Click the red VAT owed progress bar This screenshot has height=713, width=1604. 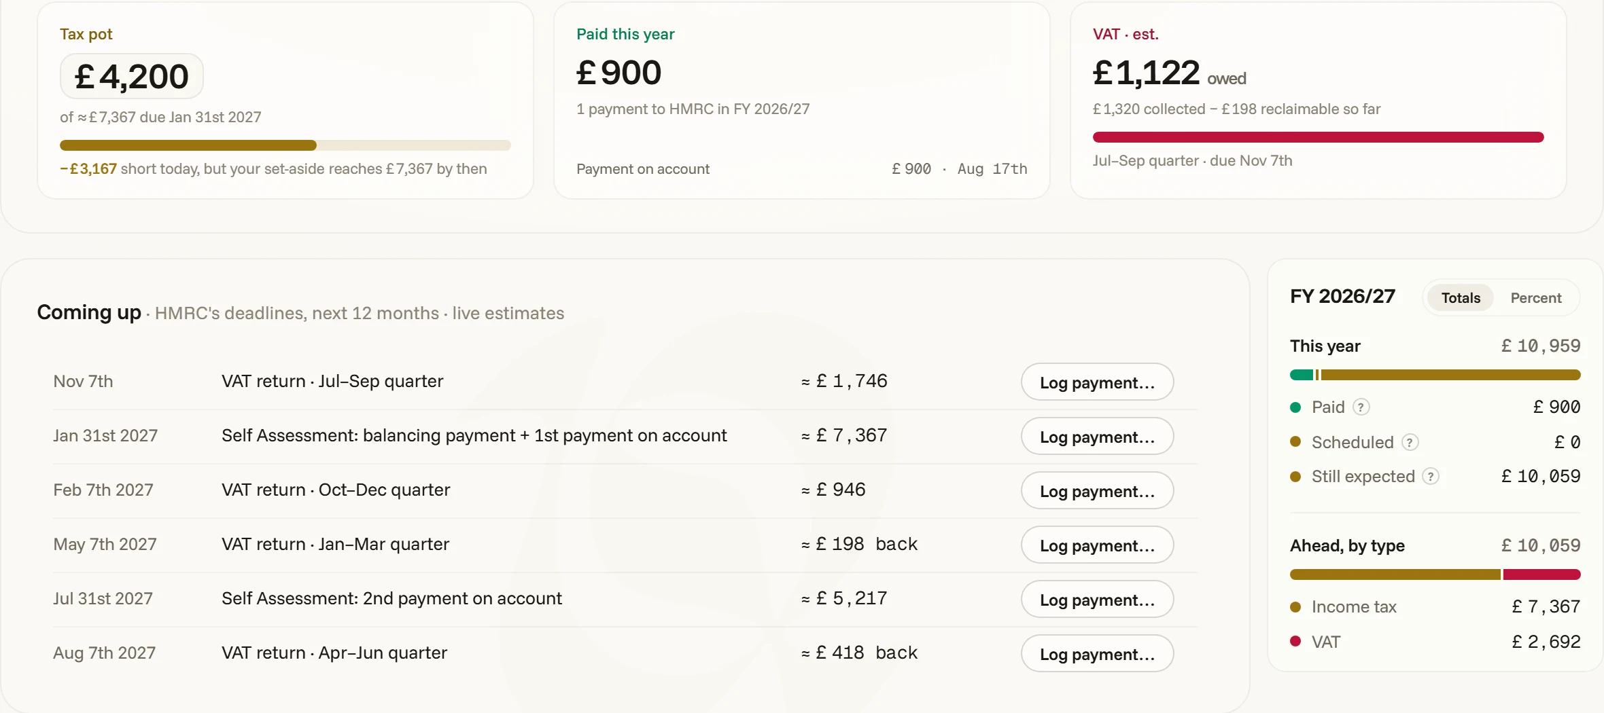click(1318, 137)
